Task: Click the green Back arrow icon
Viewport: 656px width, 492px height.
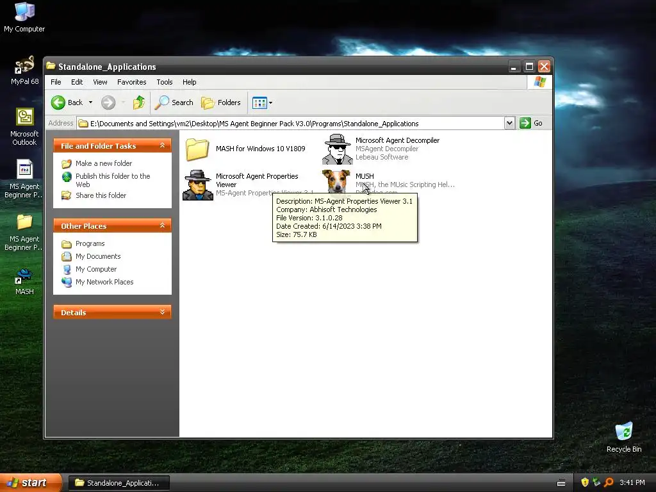Action: tap(58, 102)
